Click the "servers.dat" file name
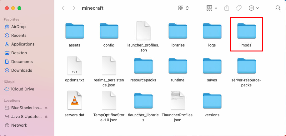The height and width of the screenshot is (136, 286). coord(74,115)
